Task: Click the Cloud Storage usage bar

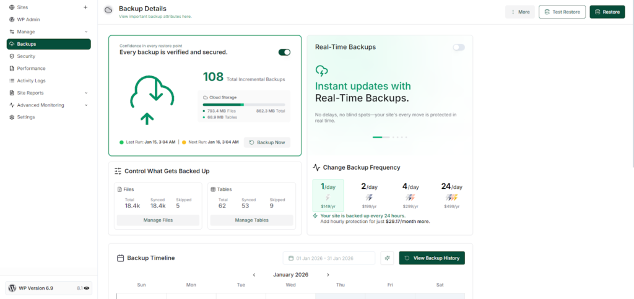Action: click(x=243, y=105)
